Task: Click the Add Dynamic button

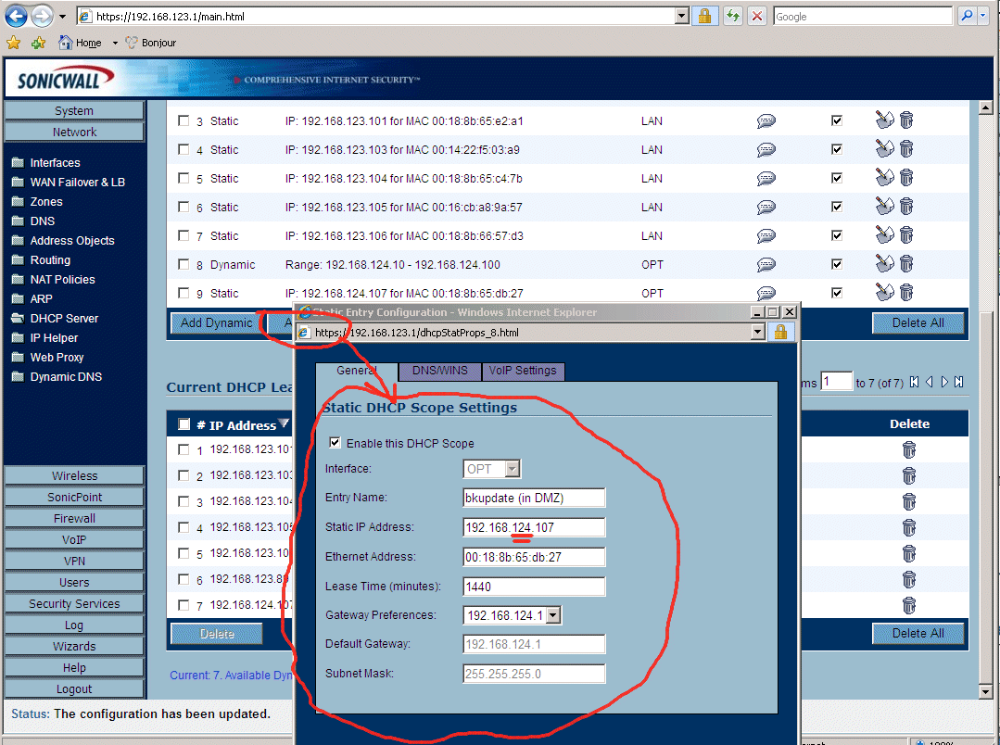Action: click(x=216, y=322)
